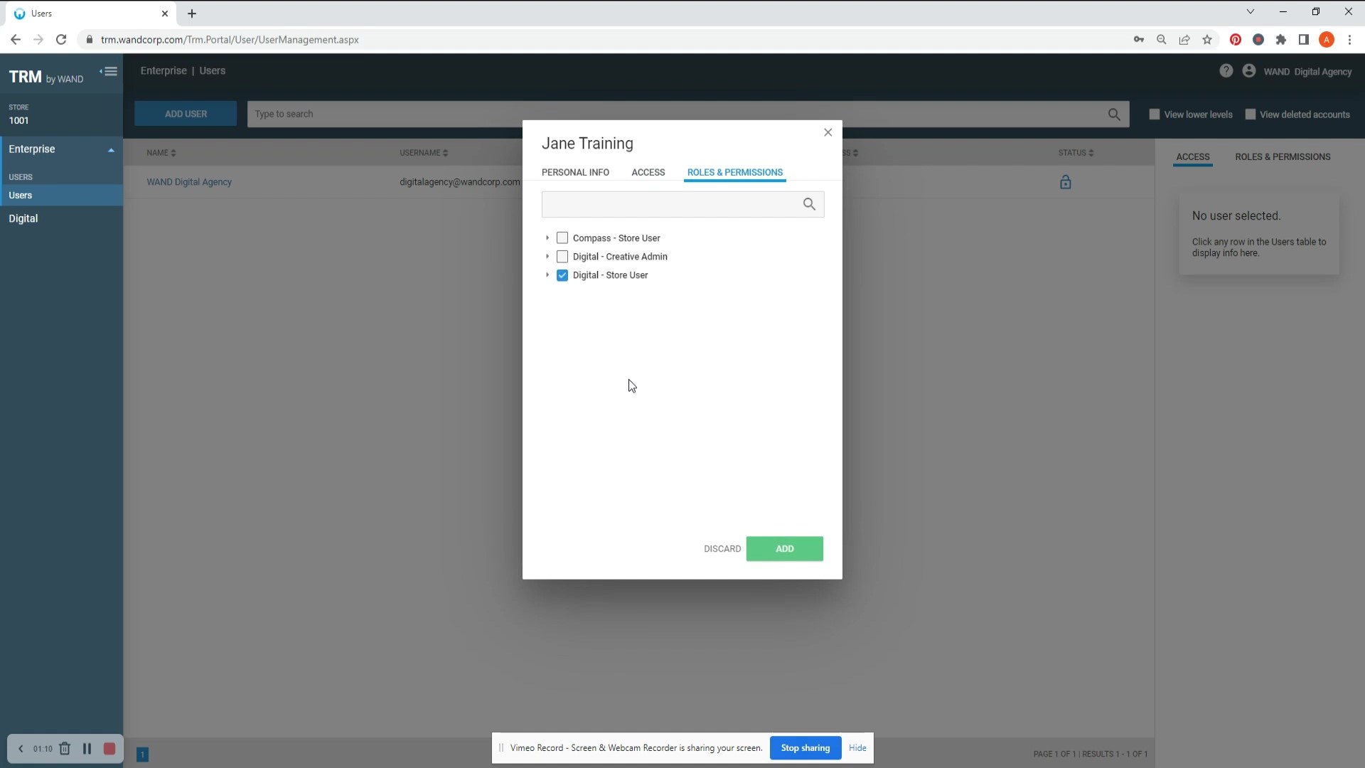Click the ADD button to save roles
This screenshot has height=768, width=1365.
(x=784, y=549)
